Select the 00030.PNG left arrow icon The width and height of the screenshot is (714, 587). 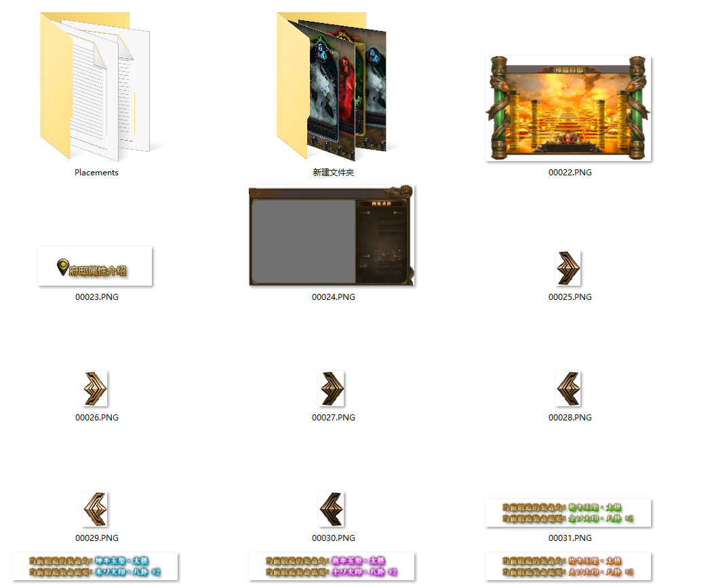click(332, 509)
